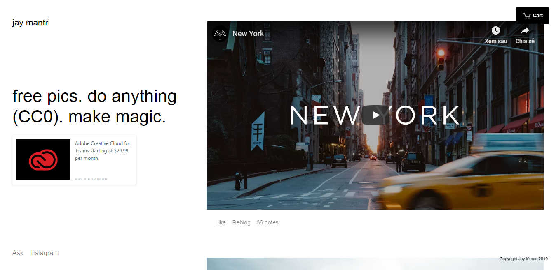556x270 pixels.
Task: Click the Xem sau clock icon
Action: coord(496,30)
